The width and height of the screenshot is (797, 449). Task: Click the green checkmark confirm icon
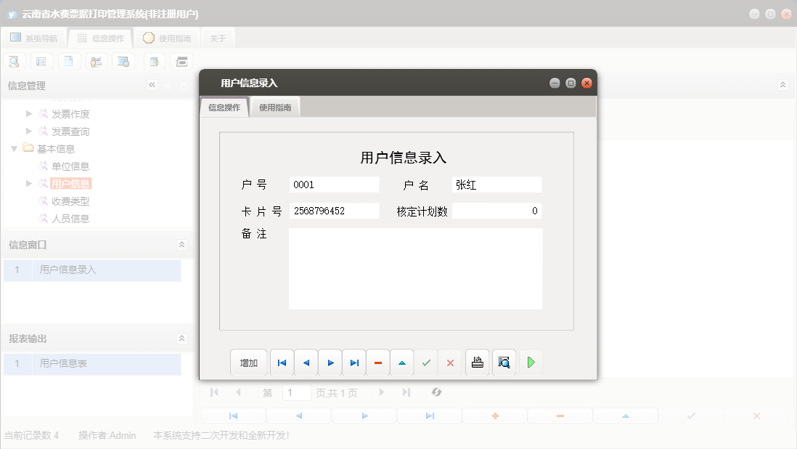[426, 363]
